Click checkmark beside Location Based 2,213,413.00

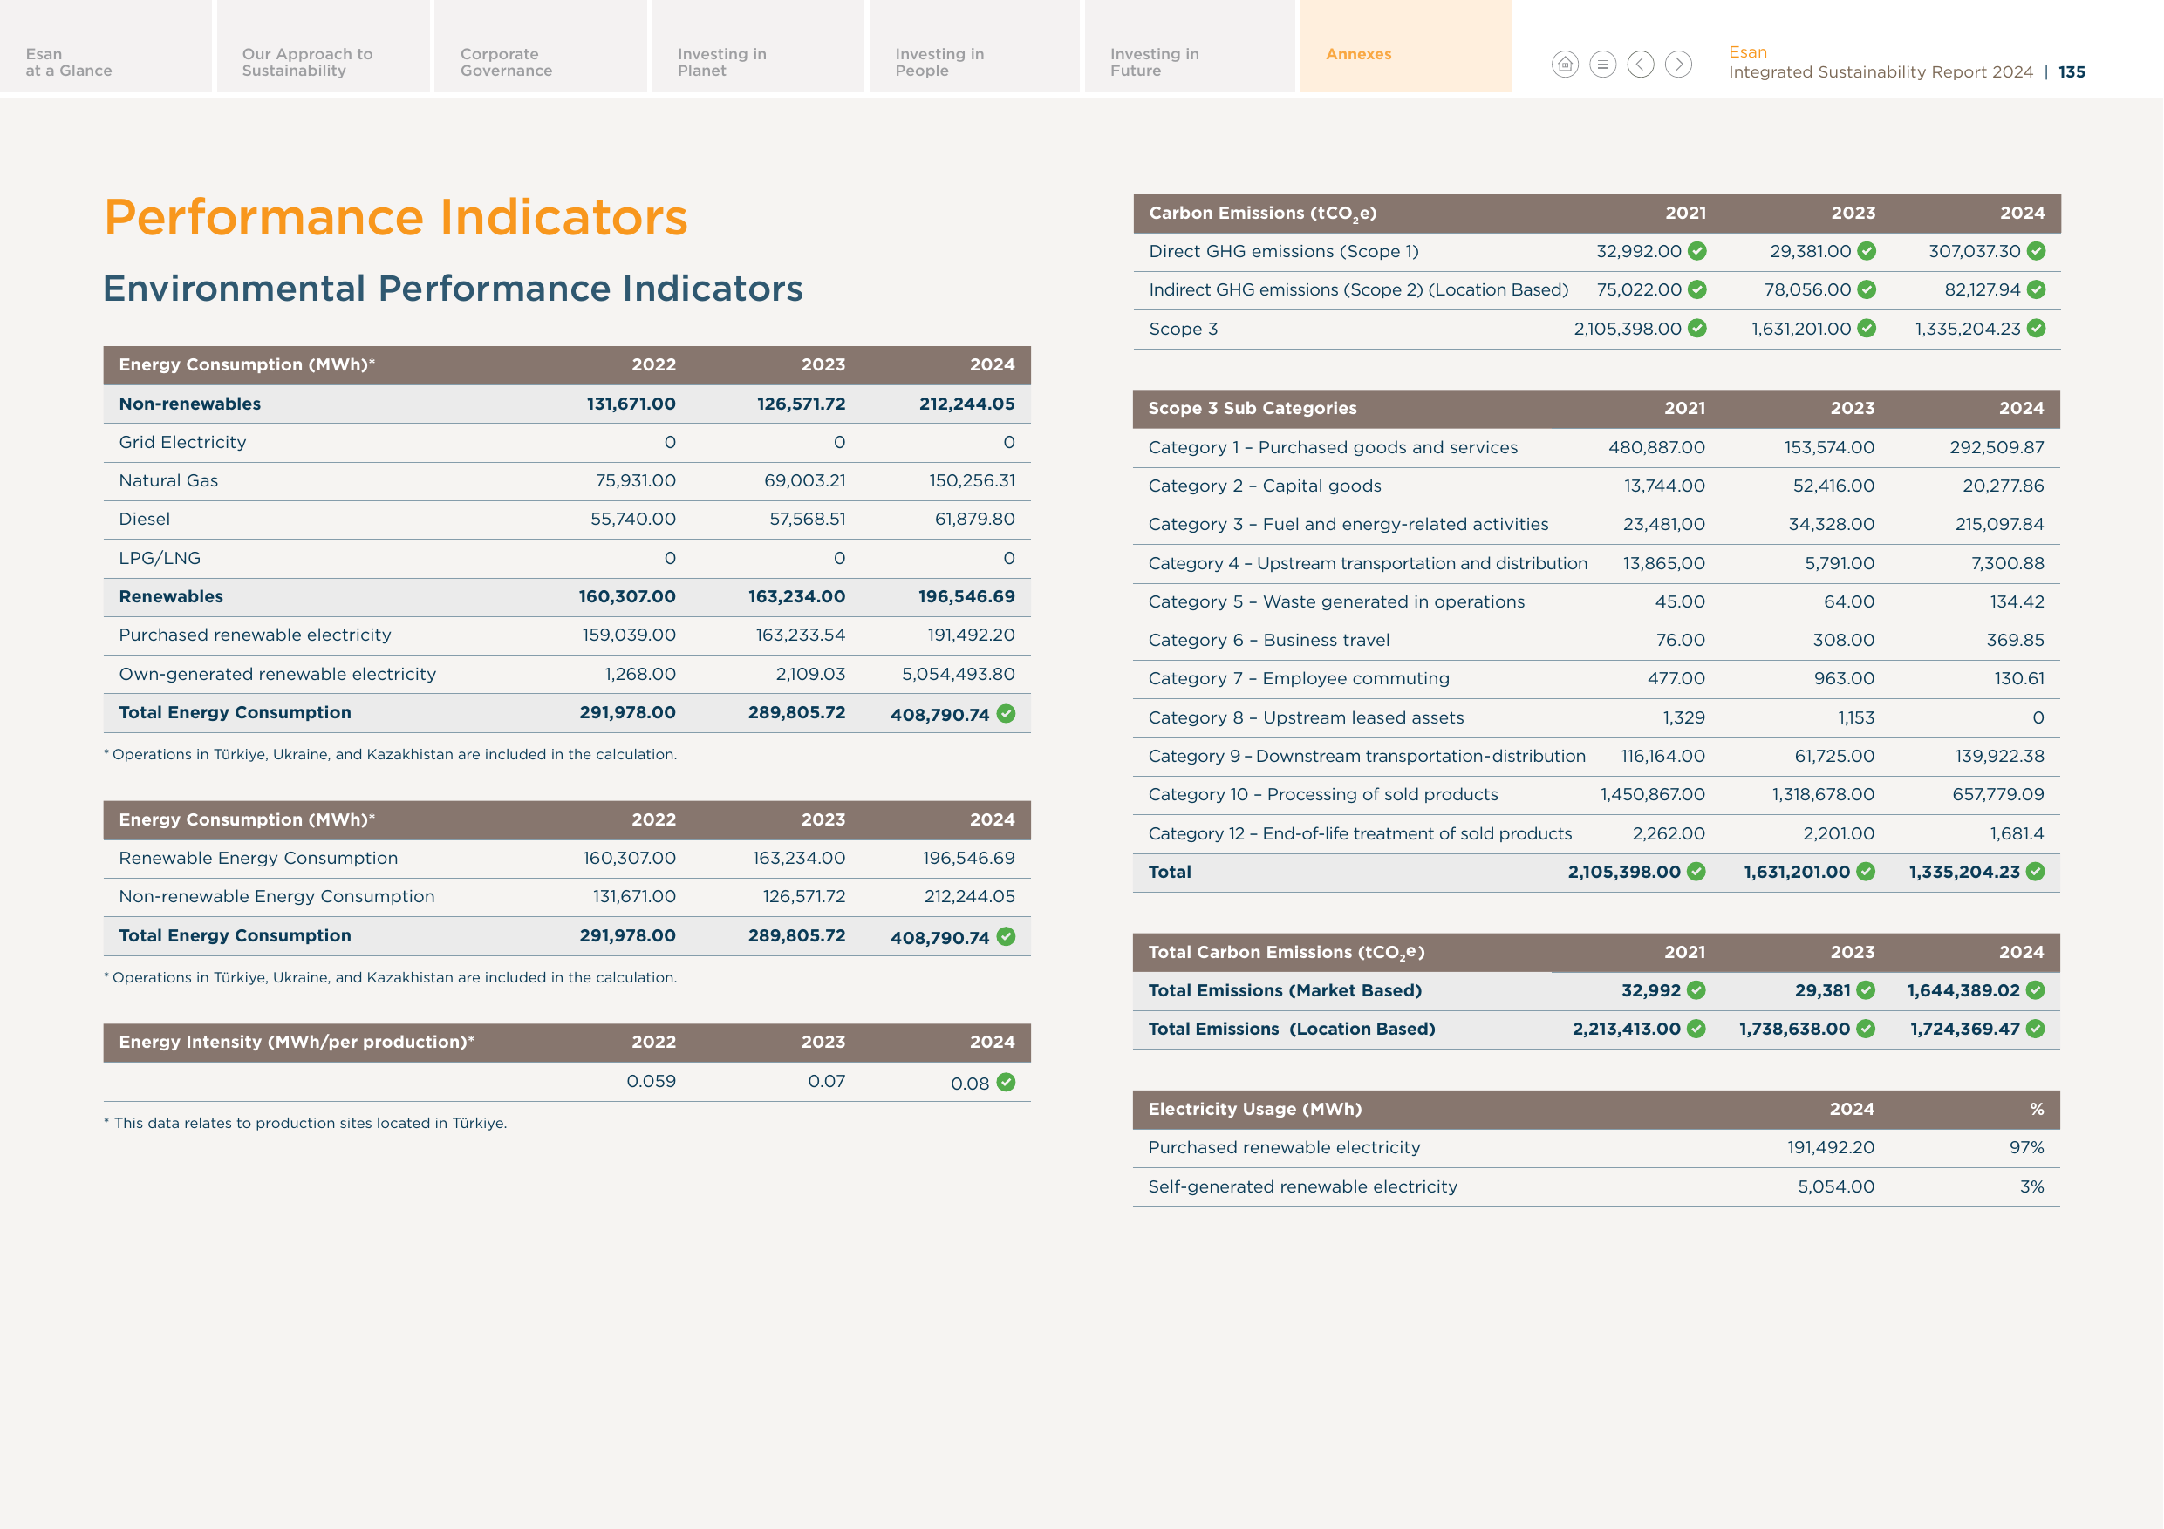pyautogui.click(x=1696, y=1029)
